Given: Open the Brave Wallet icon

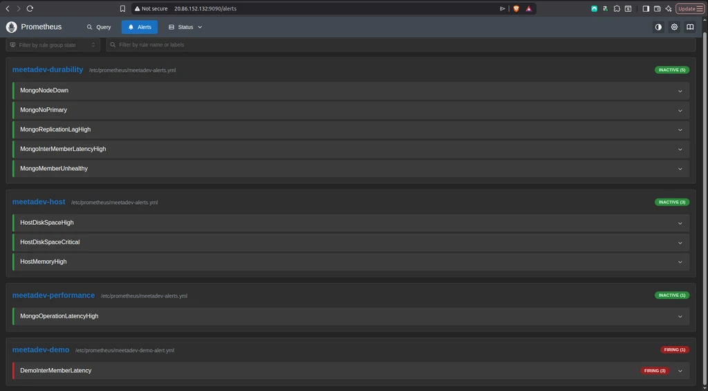Looking at the screenshot, I should pyautogui.click(x=657, y=8).
